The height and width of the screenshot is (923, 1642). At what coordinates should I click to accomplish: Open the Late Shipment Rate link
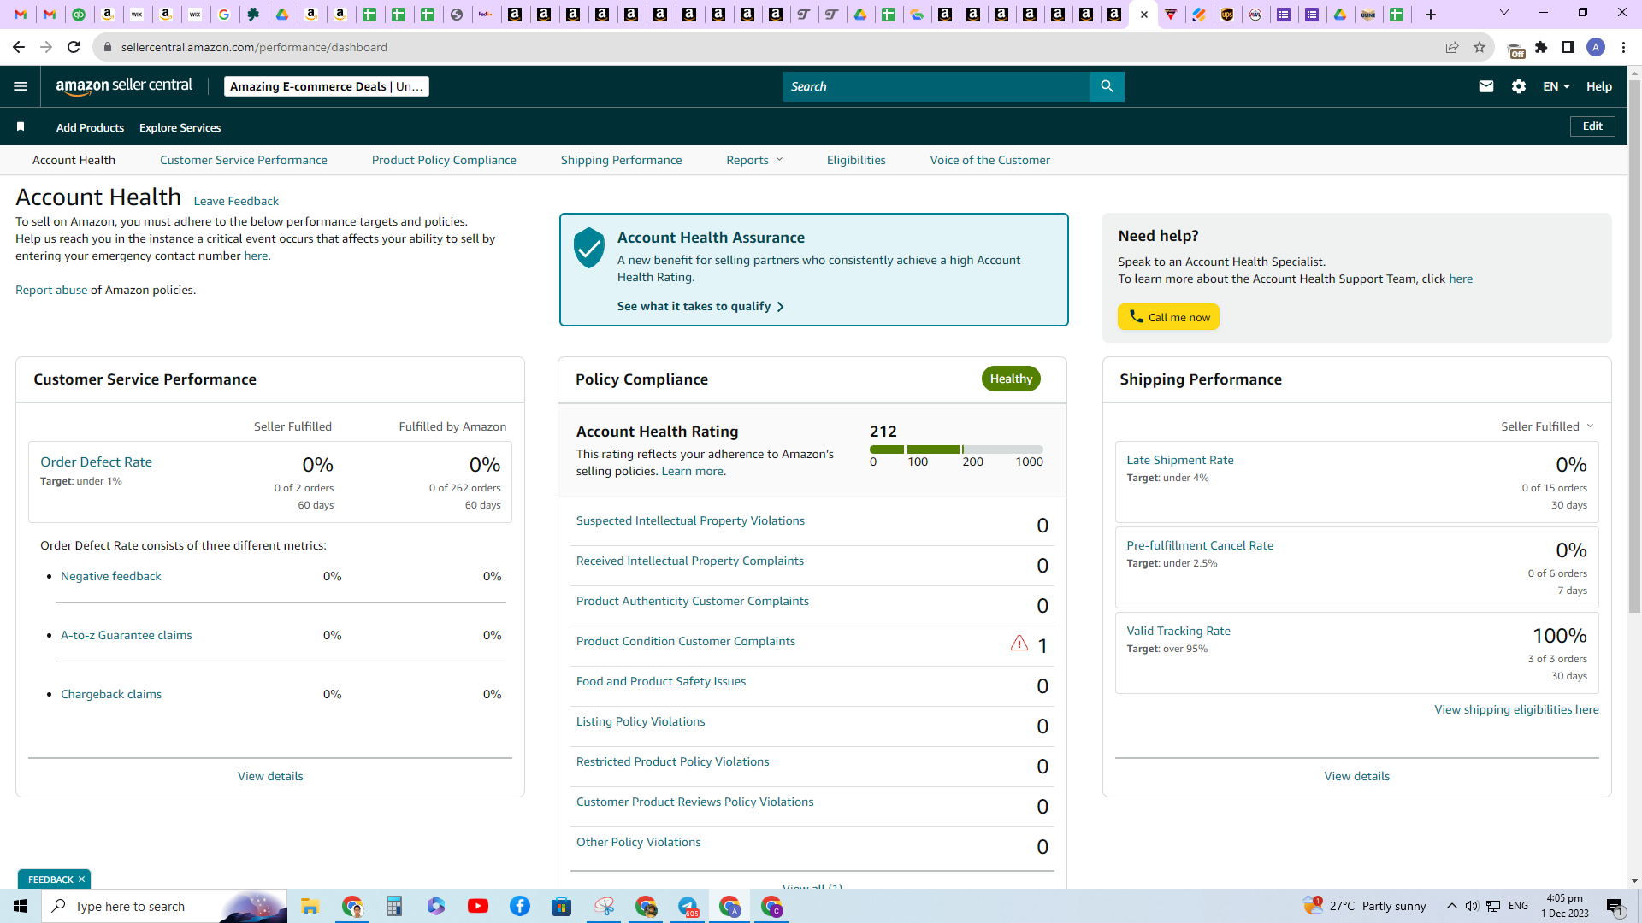1180,460
